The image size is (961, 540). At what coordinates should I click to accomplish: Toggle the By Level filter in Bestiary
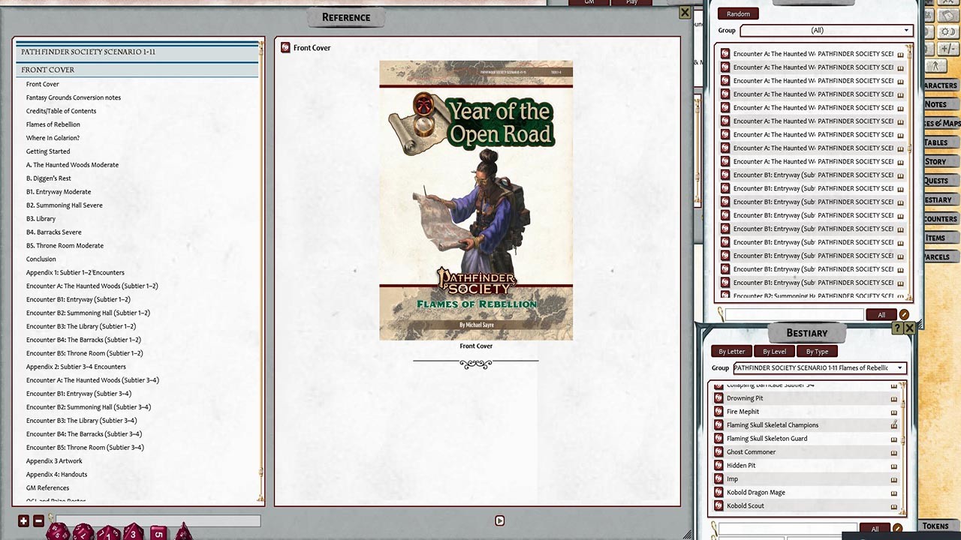coord(774,351)
